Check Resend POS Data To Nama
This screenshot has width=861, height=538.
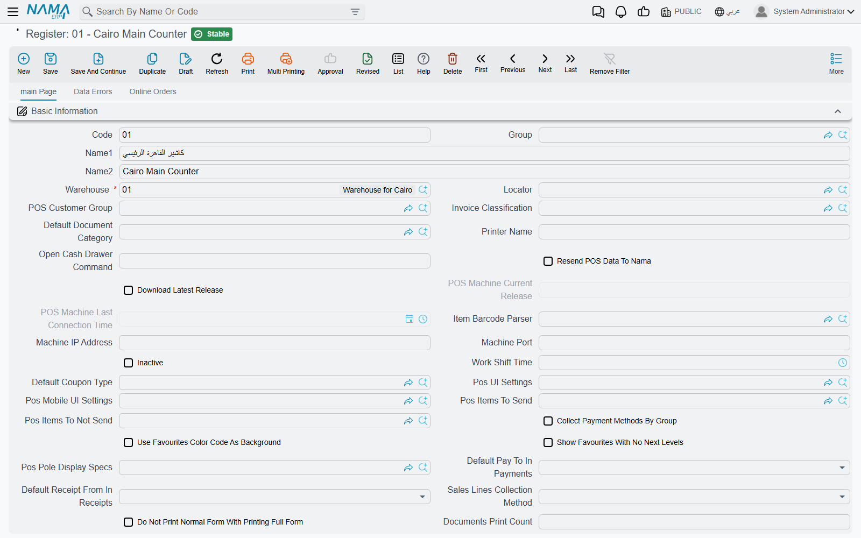coord(548,261)
